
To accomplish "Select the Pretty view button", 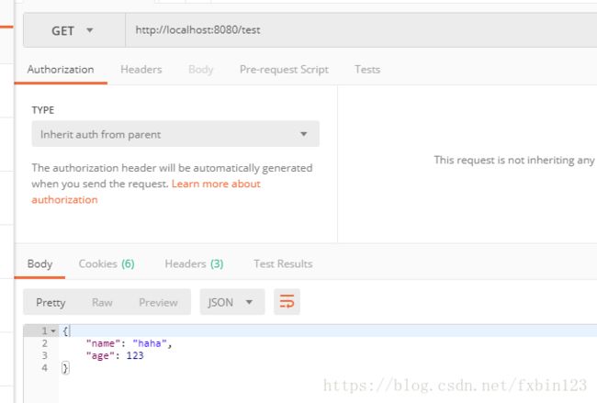I will [51, 303].
